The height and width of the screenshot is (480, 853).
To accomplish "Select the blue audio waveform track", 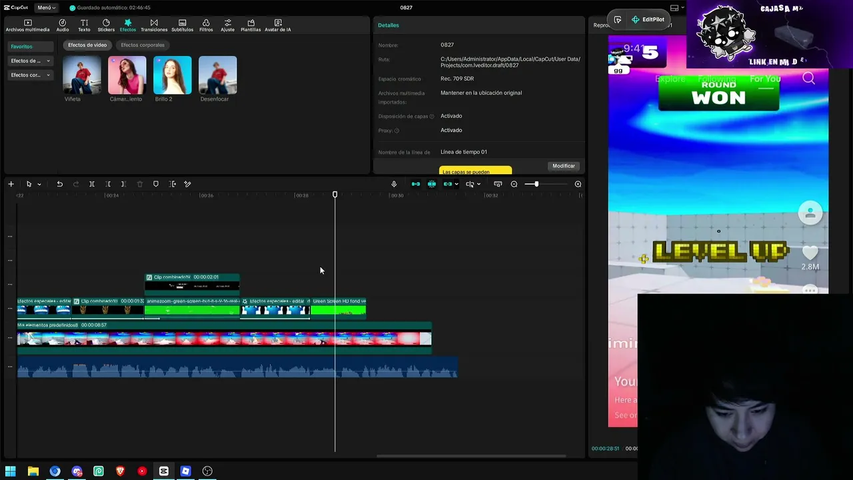I will [237, 369].
